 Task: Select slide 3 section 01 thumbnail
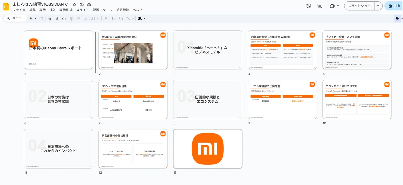click(x=208, y=50)
